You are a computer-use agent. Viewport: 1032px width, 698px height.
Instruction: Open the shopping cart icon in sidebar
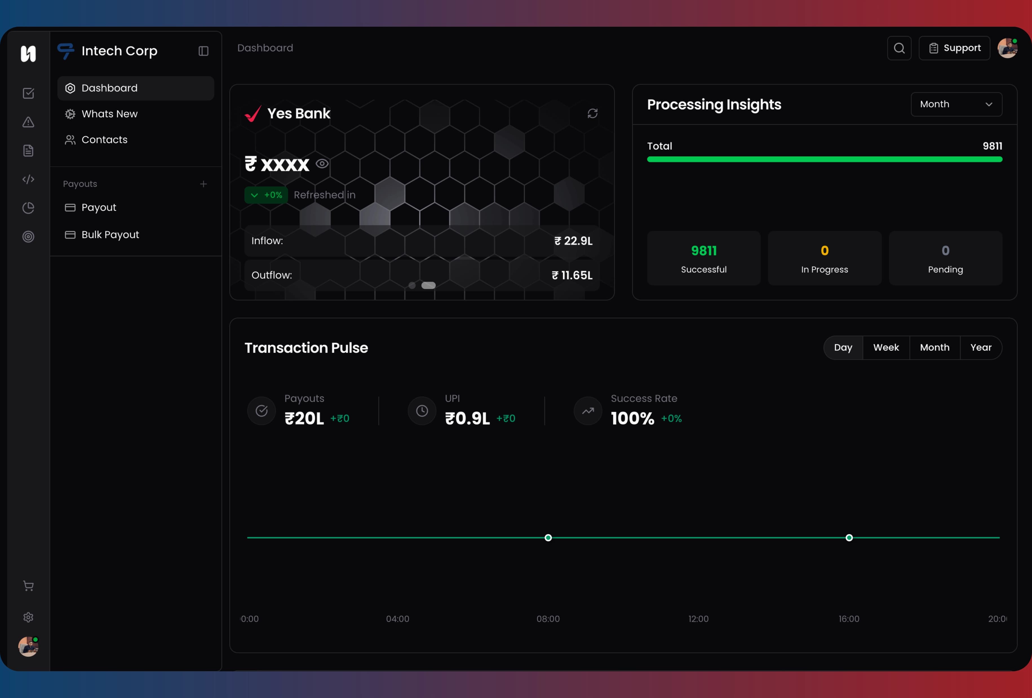point(28,586)
